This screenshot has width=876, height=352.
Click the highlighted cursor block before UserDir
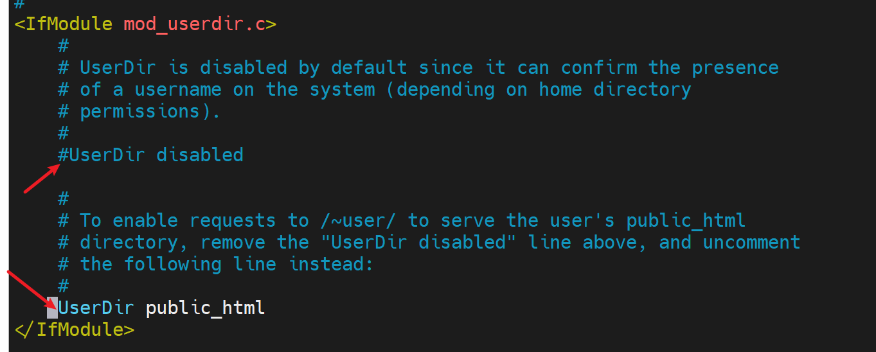pyautogui.click(x=52, y=308)
